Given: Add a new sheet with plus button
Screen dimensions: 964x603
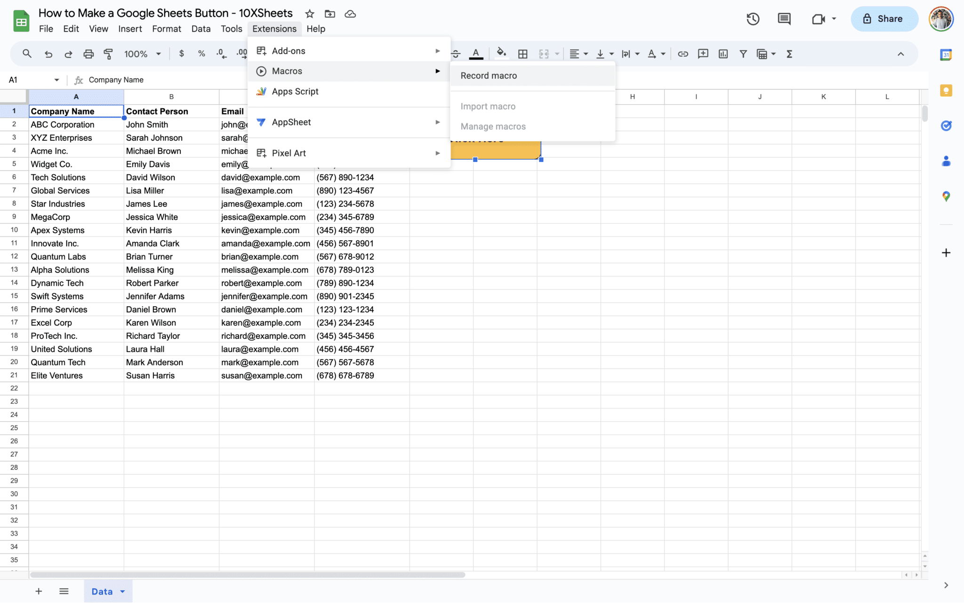Looking at the screenshot, I should pyautogui.click(x=39, y=591).
